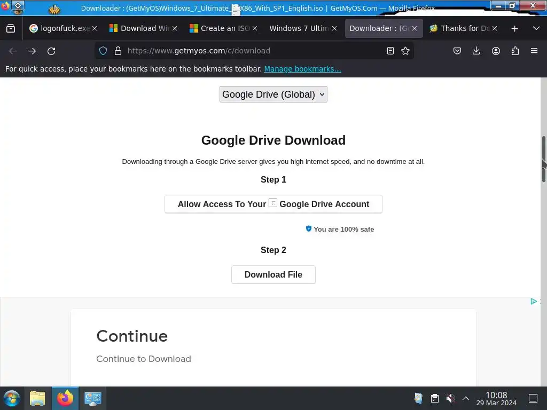The width and height of the screenshot is (547, 410).
Task: Open a new tab with plus button
Action: tap(514, 29)
